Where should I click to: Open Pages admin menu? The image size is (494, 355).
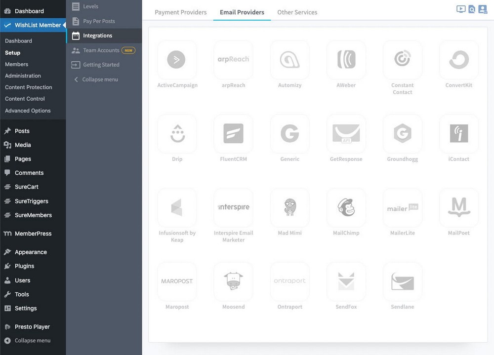point(33,159)
